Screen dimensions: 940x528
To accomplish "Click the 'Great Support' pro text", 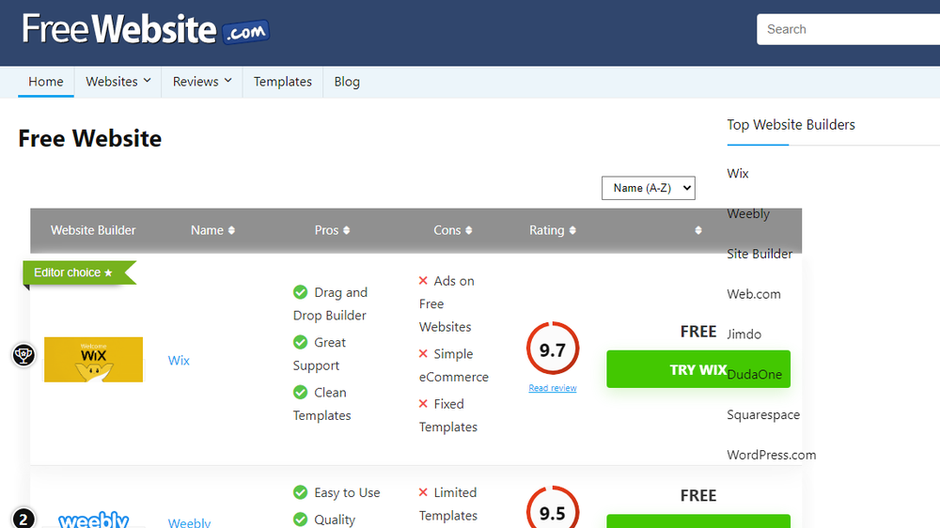I will point(320,353).
